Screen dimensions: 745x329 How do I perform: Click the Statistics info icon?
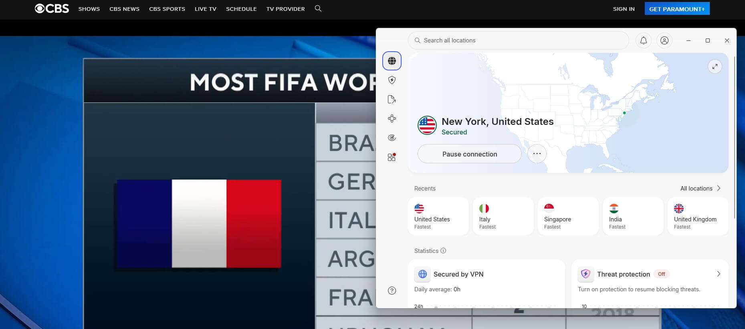[x=443, y=251]
